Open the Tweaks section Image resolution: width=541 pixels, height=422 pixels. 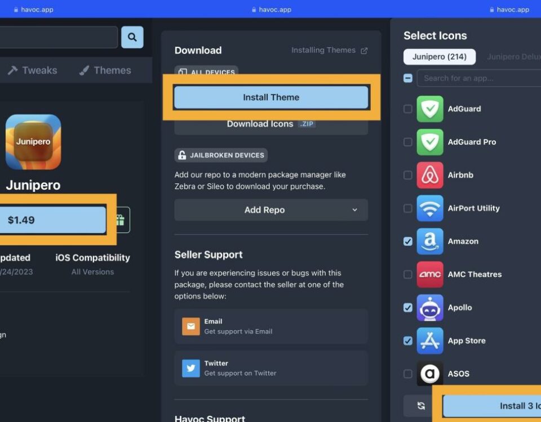pos(33,70)
